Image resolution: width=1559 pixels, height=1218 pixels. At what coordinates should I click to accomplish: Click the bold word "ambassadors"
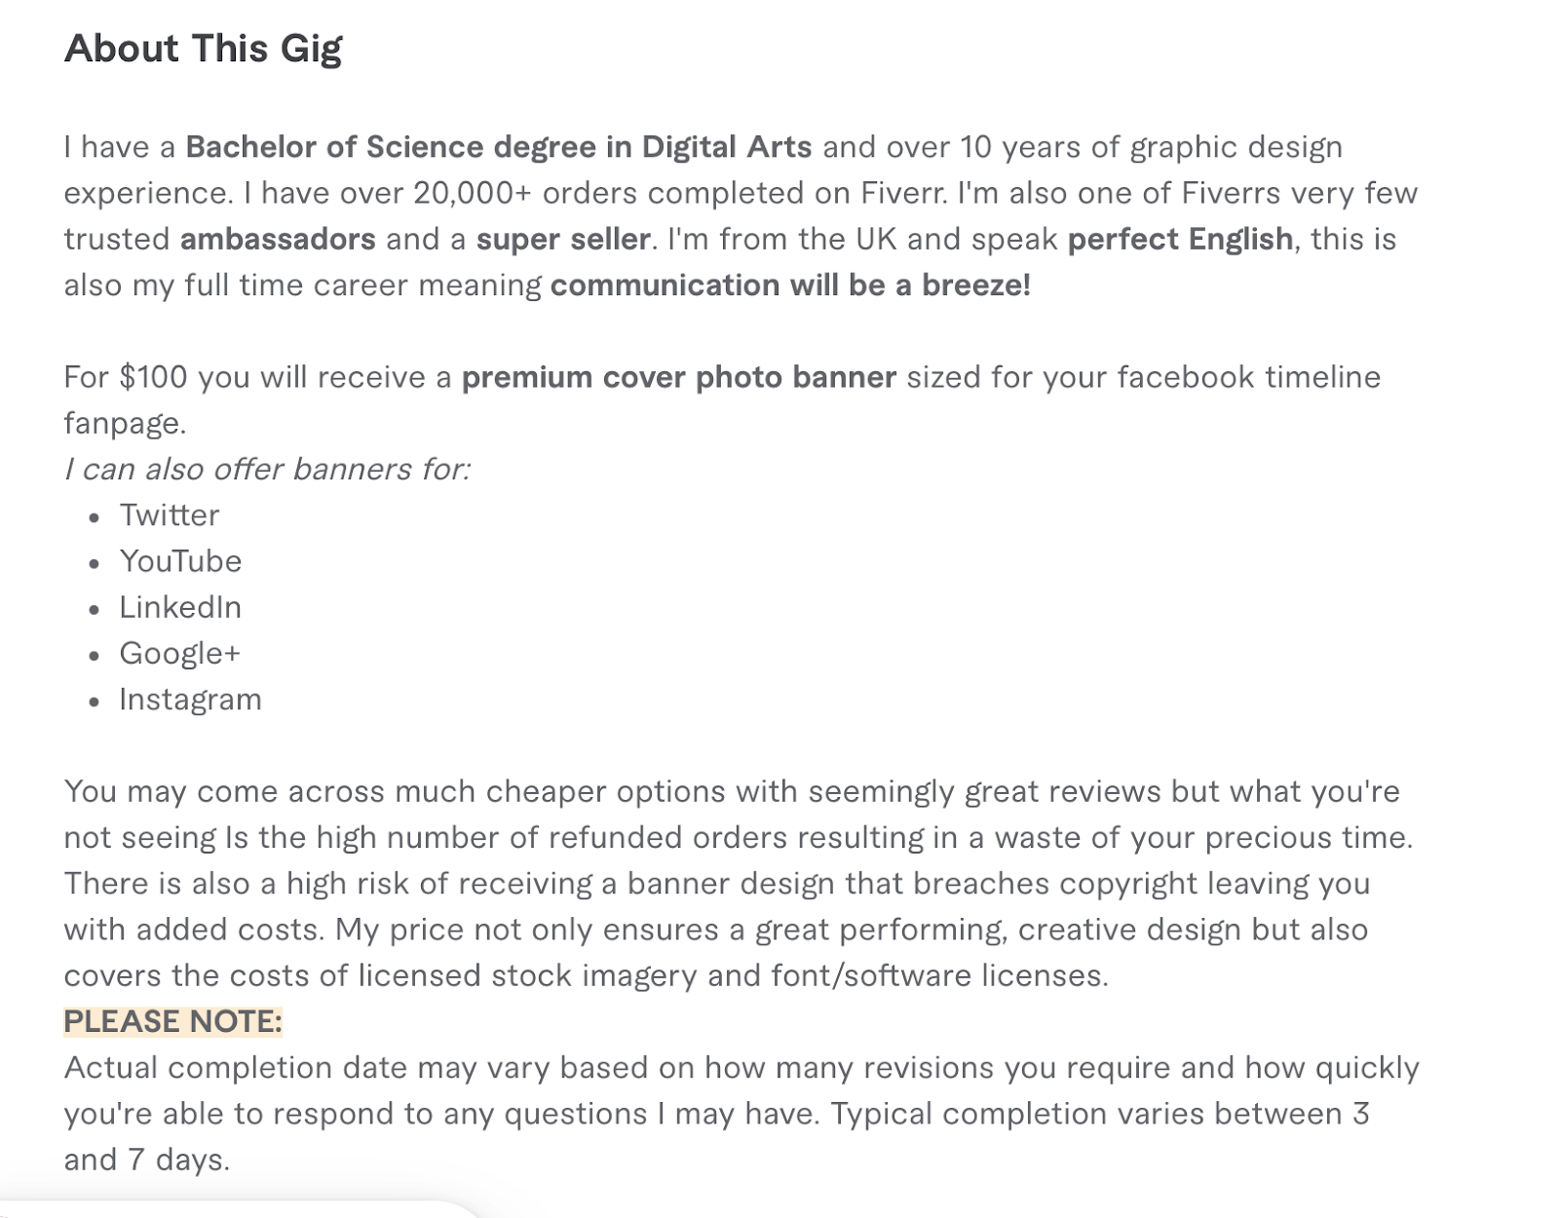coord(278,240)
